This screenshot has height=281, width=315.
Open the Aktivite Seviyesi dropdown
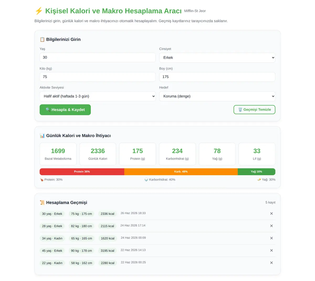pyautogui.click(x=98, y=96)
